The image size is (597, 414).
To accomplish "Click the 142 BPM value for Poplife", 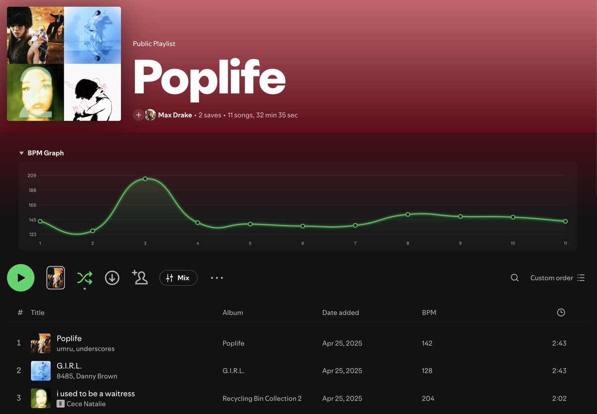I will click(427, 343).
